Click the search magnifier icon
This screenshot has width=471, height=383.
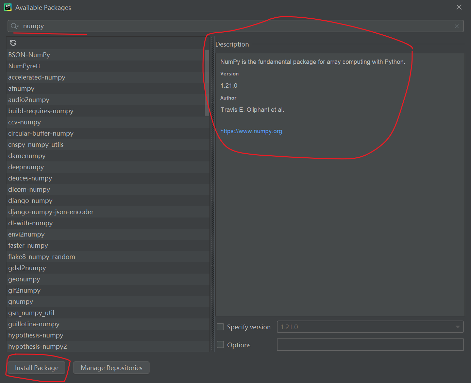click(x=14, y=26)
